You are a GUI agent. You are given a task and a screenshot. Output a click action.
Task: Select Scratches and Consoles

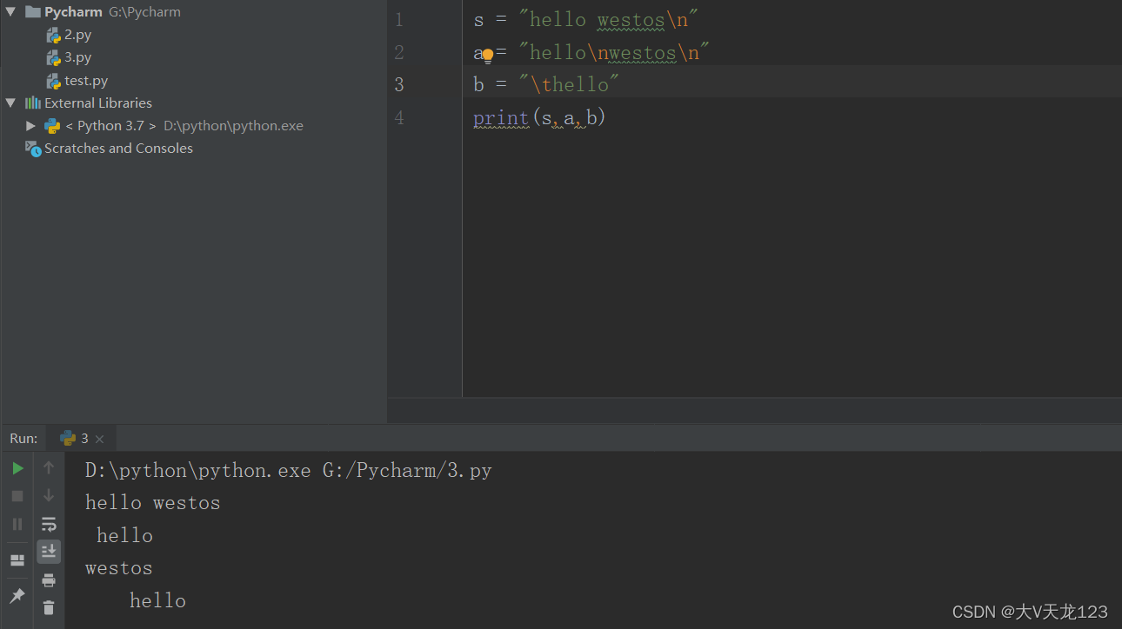coord(118,148)
